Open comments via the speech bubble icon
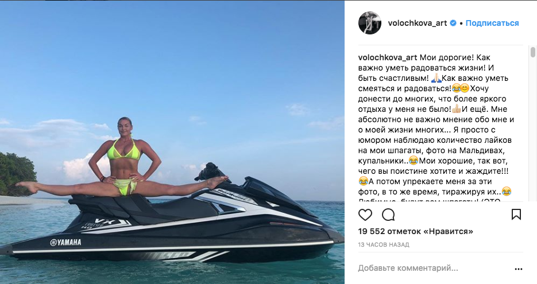537x284 pixels. coord(388,215)
